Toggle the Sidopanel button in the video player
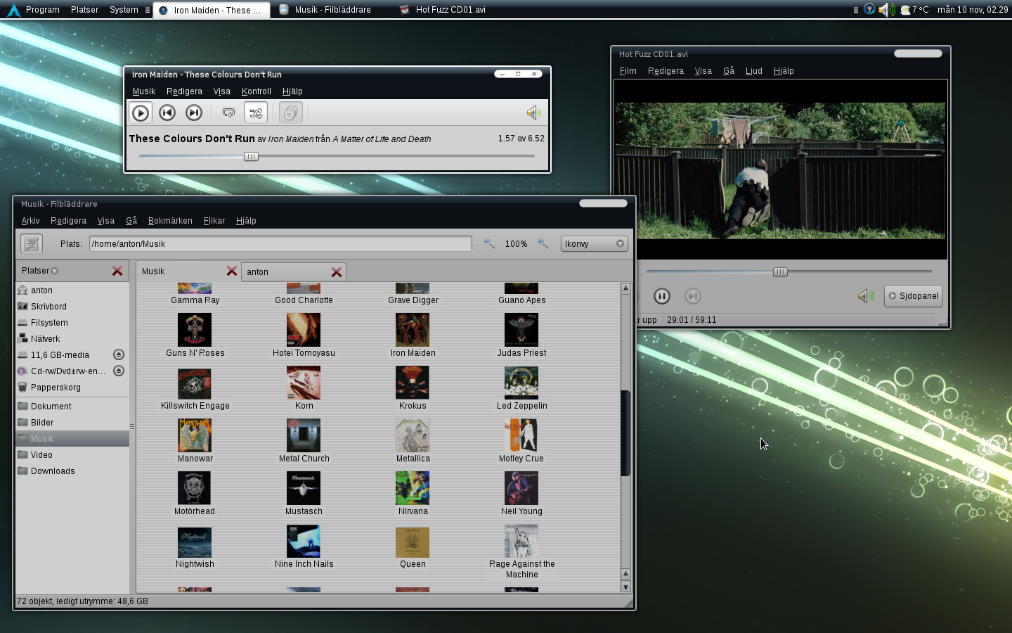This screenshot has height=633, width=1012. coord(913,296)
